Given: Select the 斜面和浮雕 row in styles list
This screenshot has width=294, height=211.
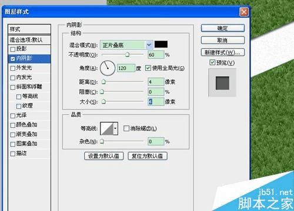Looking at the screenshot, I should [x=29, y=87].
